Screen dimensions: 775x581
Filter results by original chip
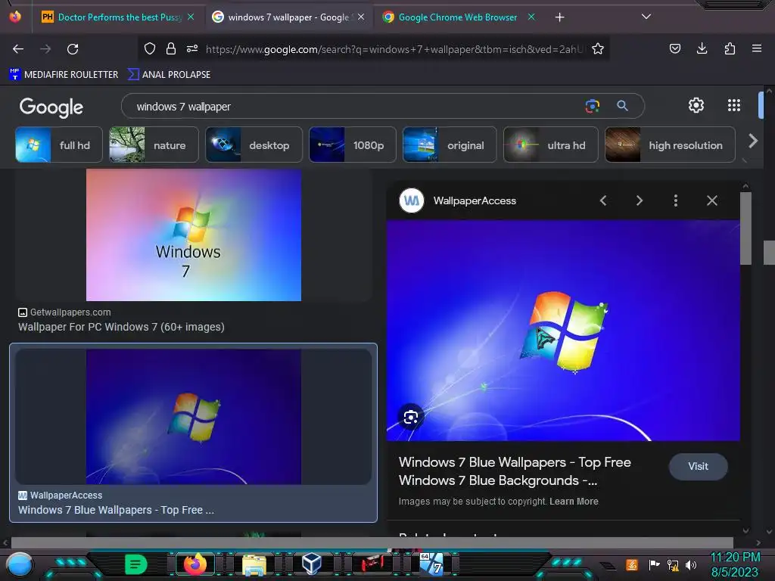(450, 144)
